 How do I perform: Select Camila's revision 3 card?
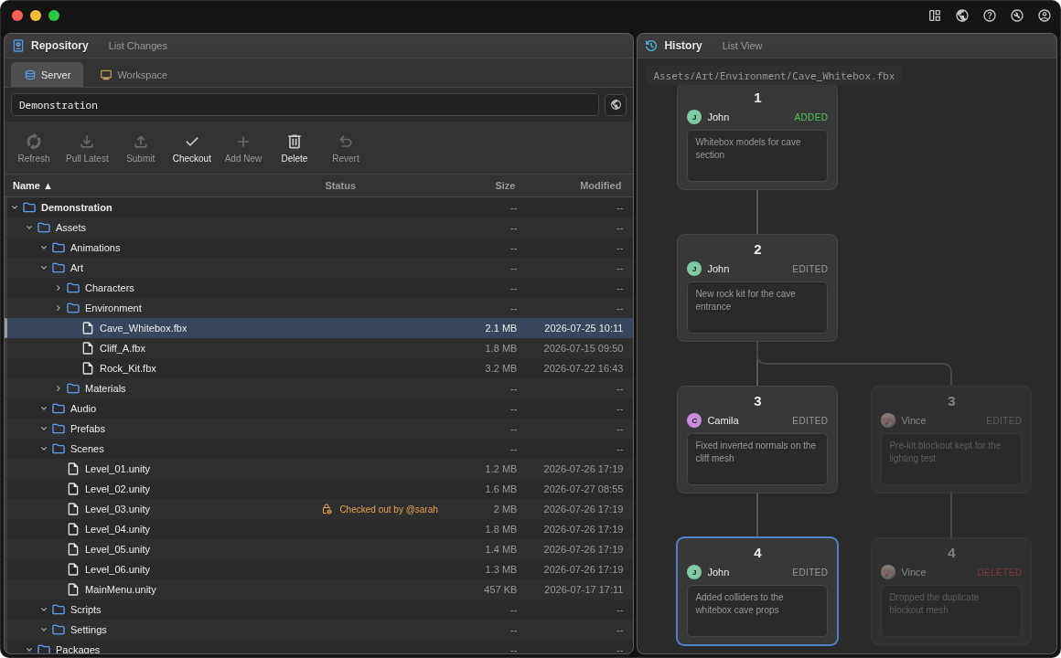(757, 440)
